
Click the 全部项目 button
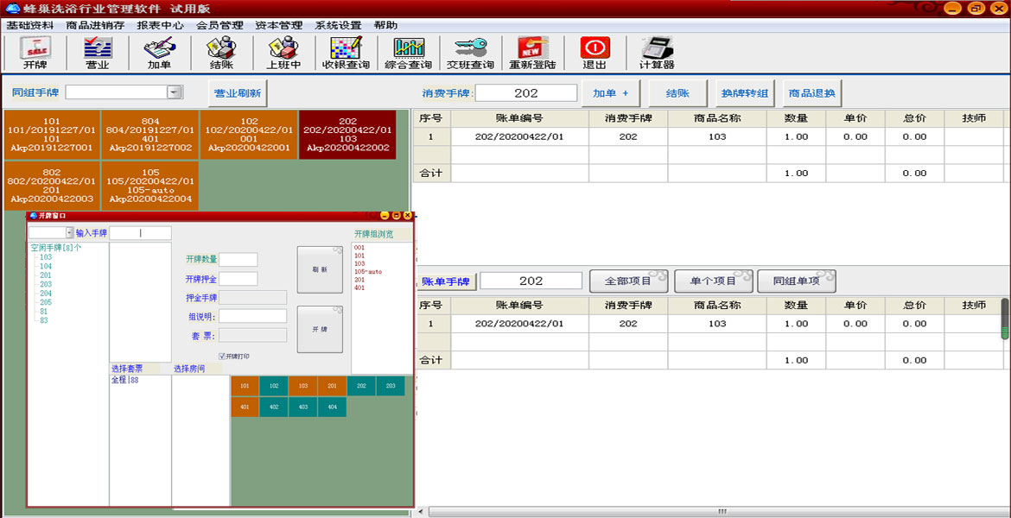click(x=628, y=281)
